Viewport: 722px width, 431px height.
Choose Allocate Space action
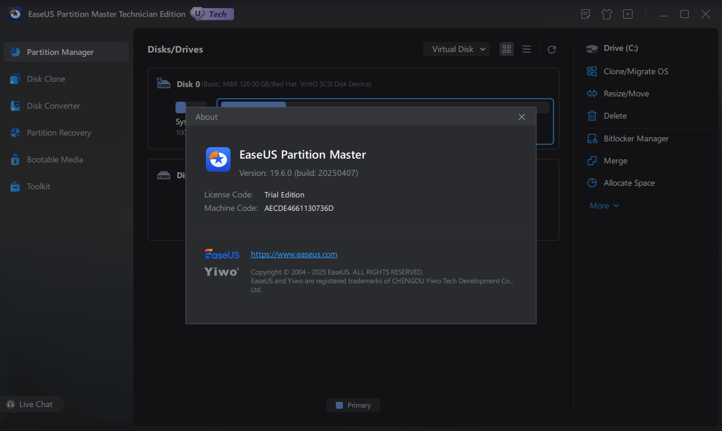point(629,183)
